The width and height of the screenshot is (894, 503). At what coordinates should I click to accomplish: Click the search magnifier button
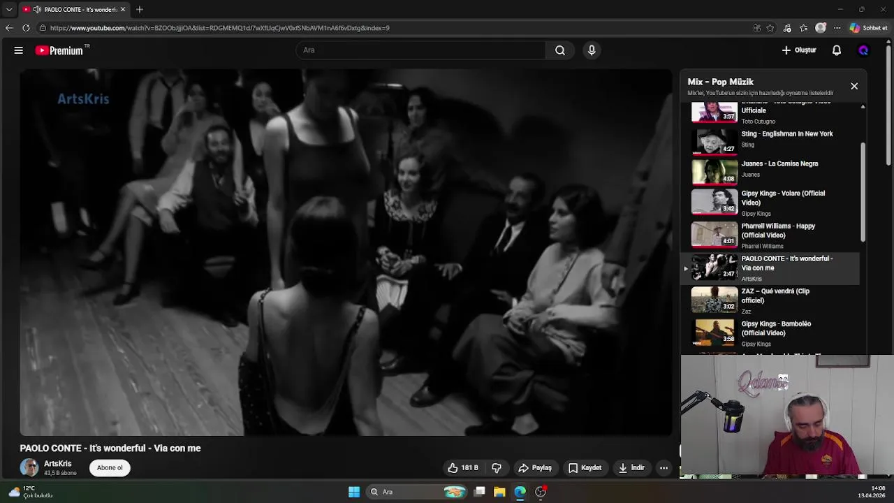click(560, 50)
